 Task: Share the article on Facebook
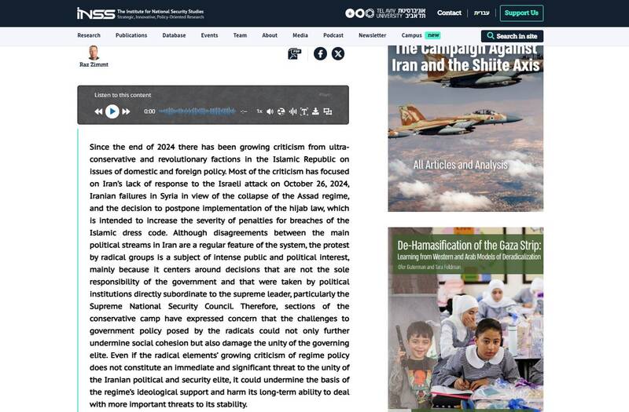(x=320, y=53)
